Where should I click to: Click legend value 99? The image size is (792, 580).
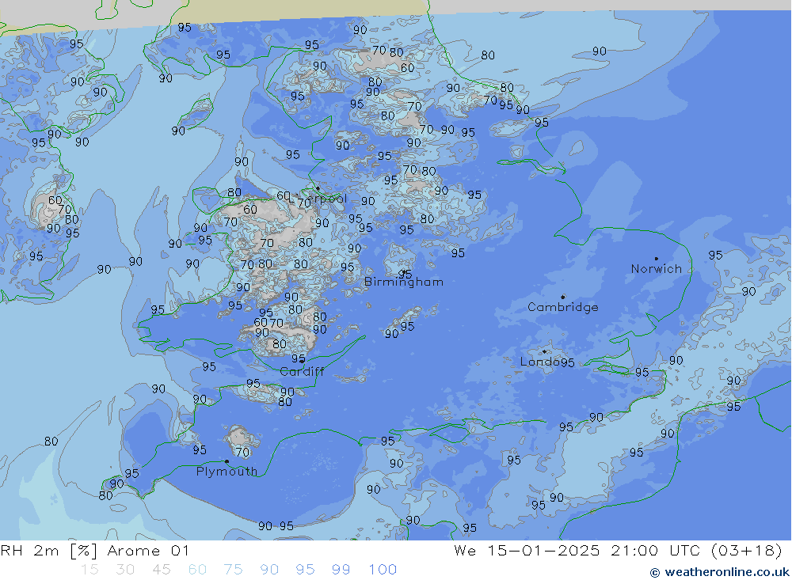pyautogui.click(x=341, y=570)
